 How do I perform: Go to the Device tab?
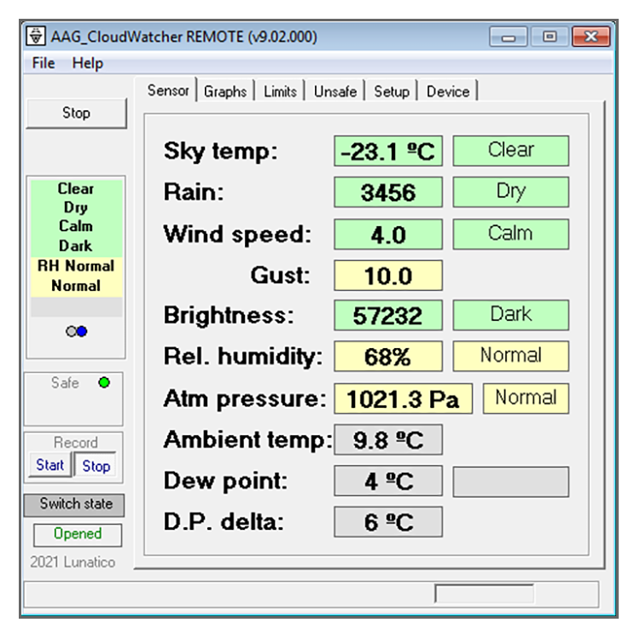pos(448,91)
